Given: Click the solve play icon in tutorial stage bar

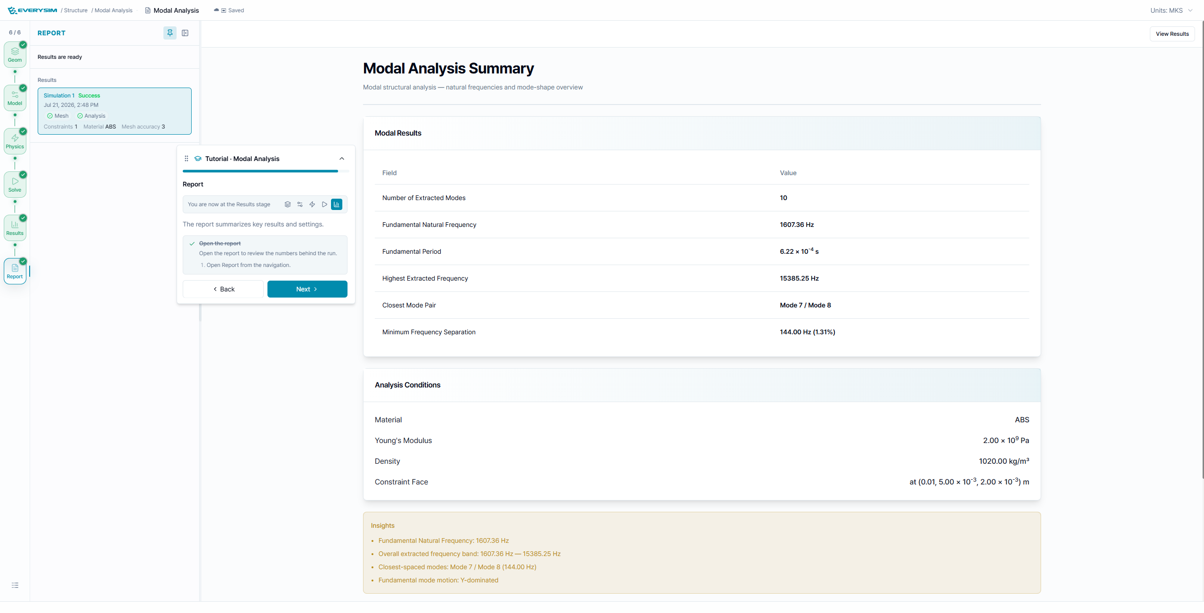Looking at the screenshot, I should click(324, 204).
